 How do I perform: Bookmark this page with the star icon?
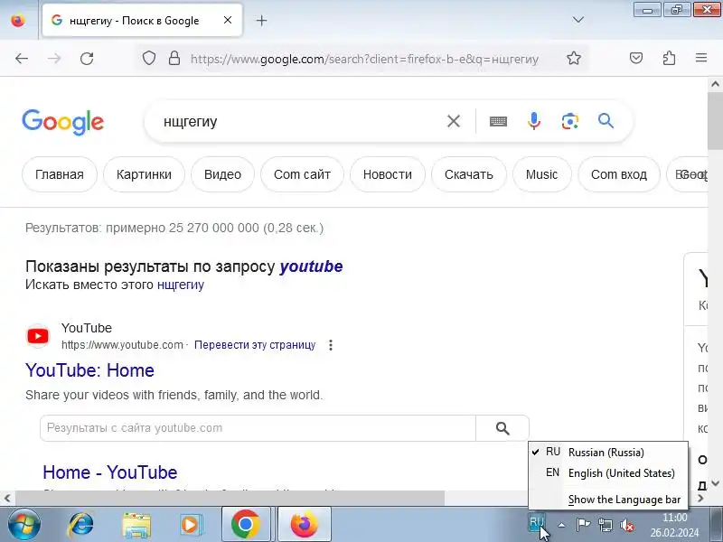(574, 58)
